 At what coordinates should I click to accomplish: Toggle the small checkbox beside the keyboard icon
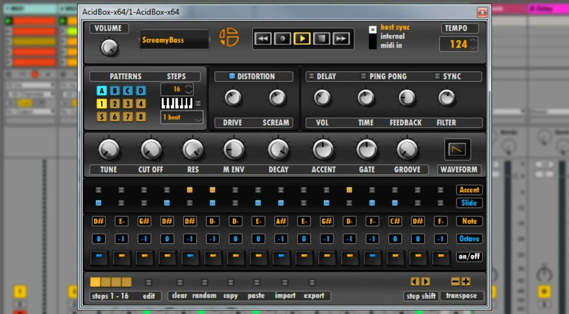[x=198, y=103]
